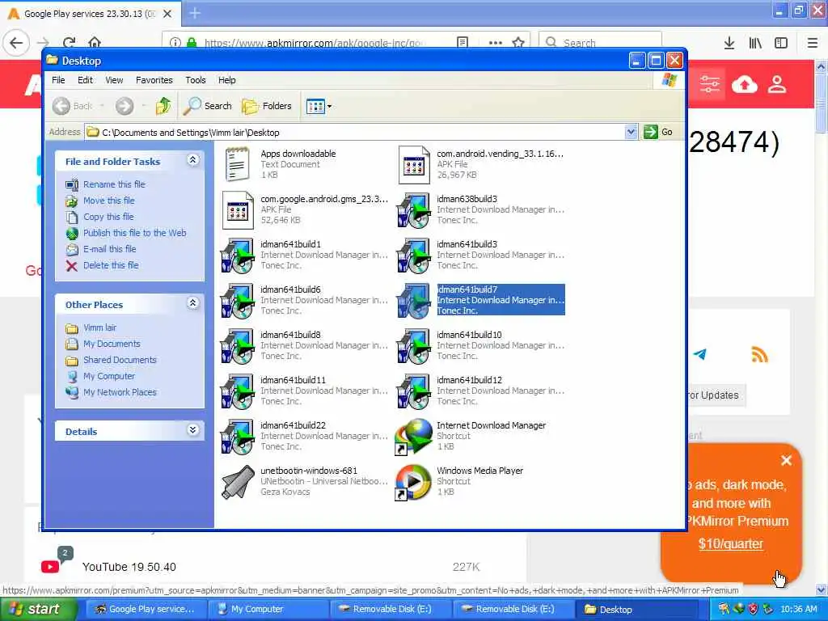
Task: Click the $10/quarter premium link
Action: click(730, 544)
